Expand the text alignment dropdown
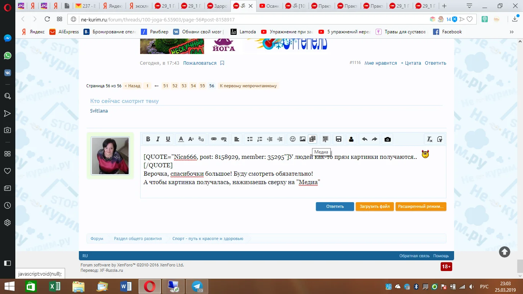Image resolution: width=523 pixels, height=294 pixels. click(237, 139)
